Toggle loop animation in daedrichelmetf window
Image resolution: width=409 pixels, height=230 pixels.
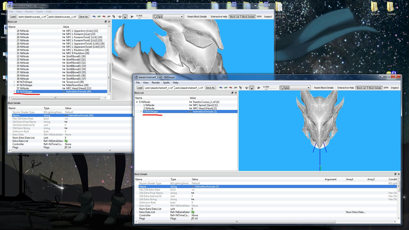282,88
